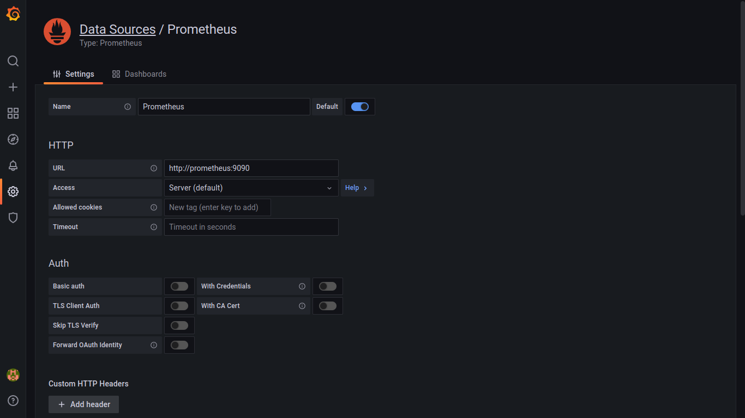
Task: Click the Add header button
Action: (84, 404)
